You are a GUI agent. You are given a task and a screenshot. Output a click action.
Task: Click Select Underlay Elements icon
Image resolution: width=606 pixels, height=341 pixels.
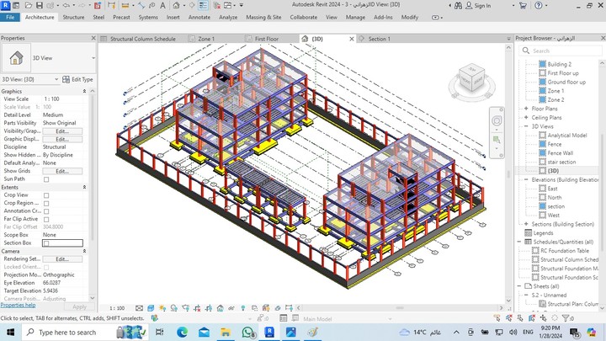point(508,317)
